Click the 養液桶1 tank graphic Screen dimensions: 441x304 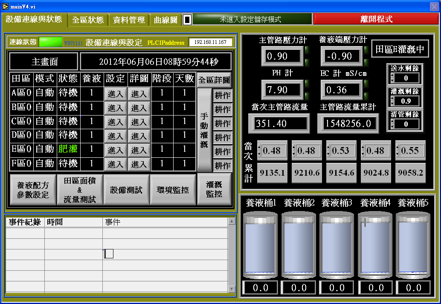pyautogui.click(x=260, y=245)
